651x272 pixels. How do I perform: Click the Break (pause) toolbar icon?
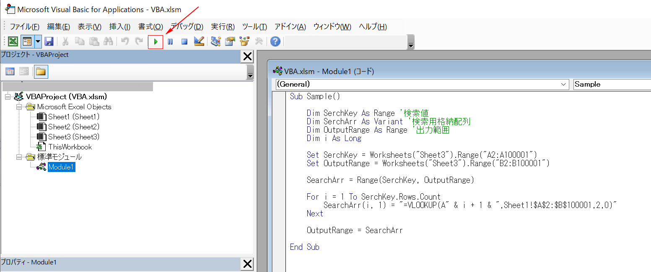[170, 42]
